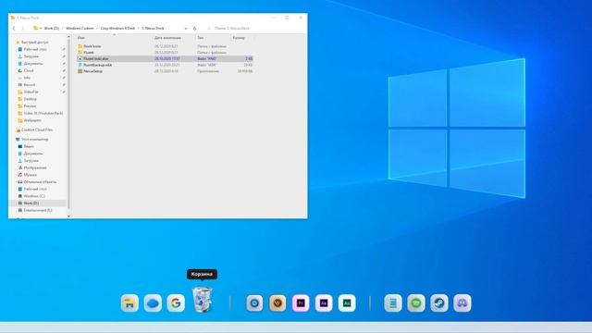Start Adobe Audition from the dock

[x=347, y=303]
